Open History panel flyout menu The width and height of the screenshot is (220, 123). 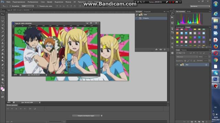click(168, 12)
